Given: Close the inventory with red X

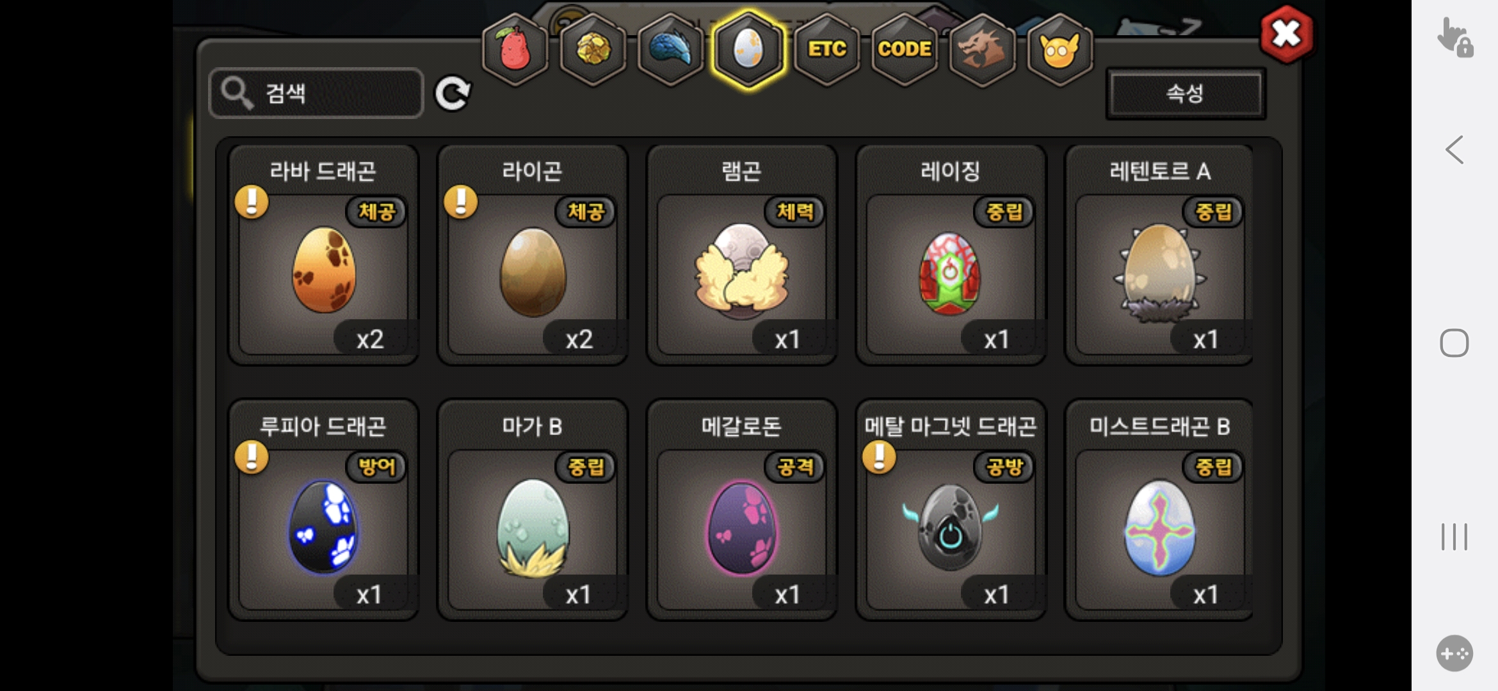Looking at the screenshot, I should [x=1286, y=34].
